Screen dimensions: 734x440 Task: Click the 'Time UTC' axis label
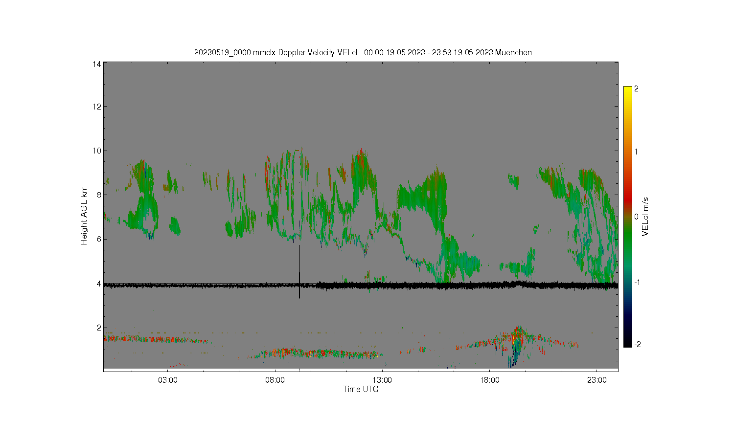point(361,389)
